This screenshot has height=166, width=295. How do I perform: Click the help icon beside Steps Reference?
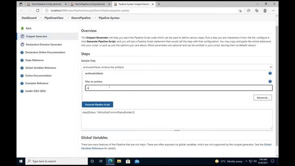(22, 60)
